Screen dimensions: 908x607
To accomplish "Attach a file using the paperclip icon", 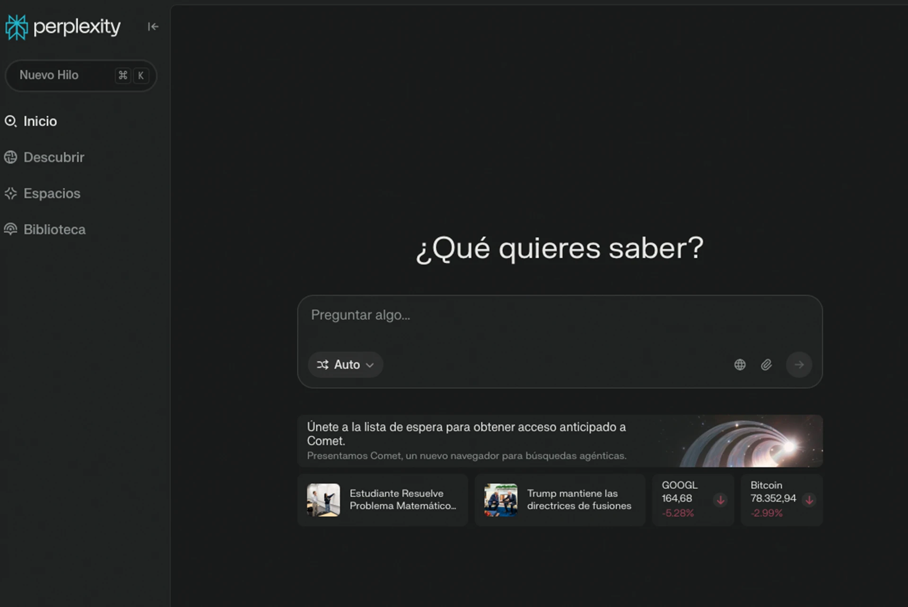I will click(x=767, y=364).
